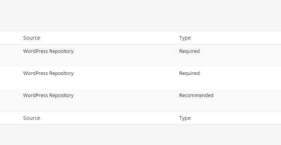Click the gray page area above the table

(x=140, y=15)
